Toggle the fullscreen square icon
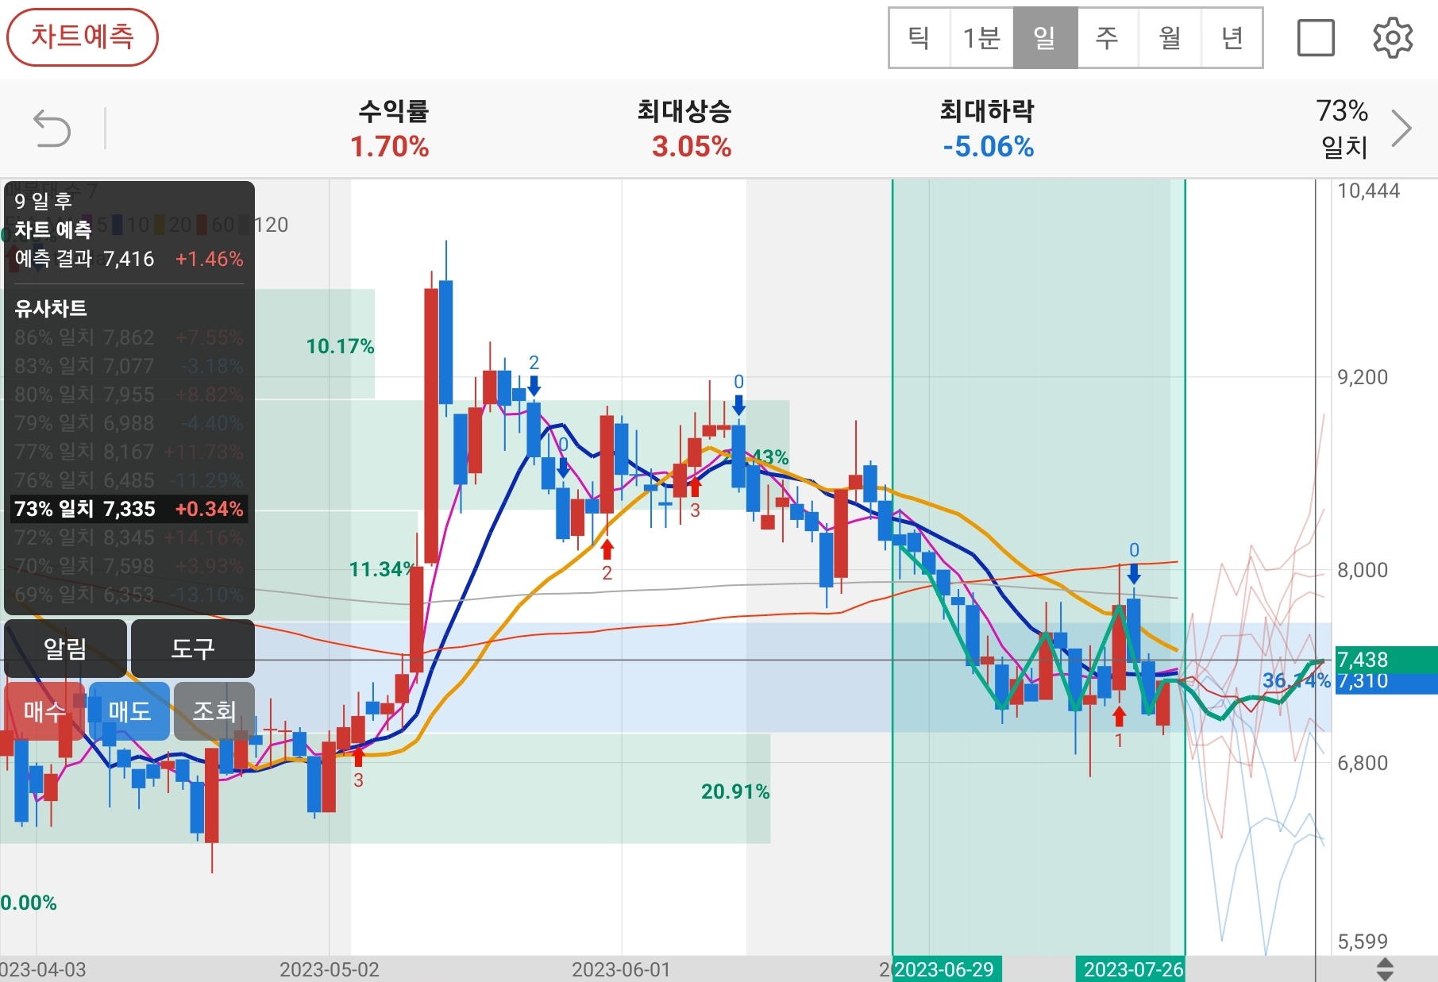The height and width of the screenshot is (982, 1438). pyautogui.click(x=1316, y=38)
